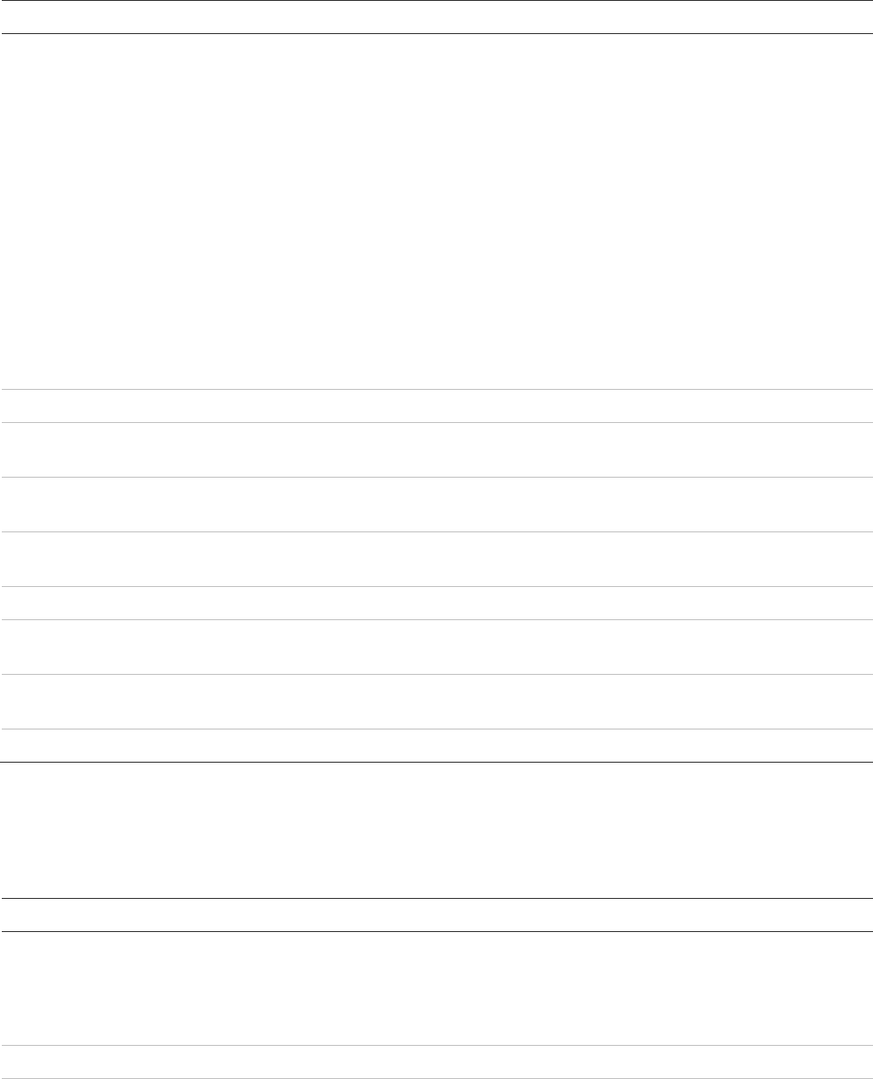Screen dimensions: 873x1079
Task: Select the second row under the tall blank area
Action: pos(436,450)
